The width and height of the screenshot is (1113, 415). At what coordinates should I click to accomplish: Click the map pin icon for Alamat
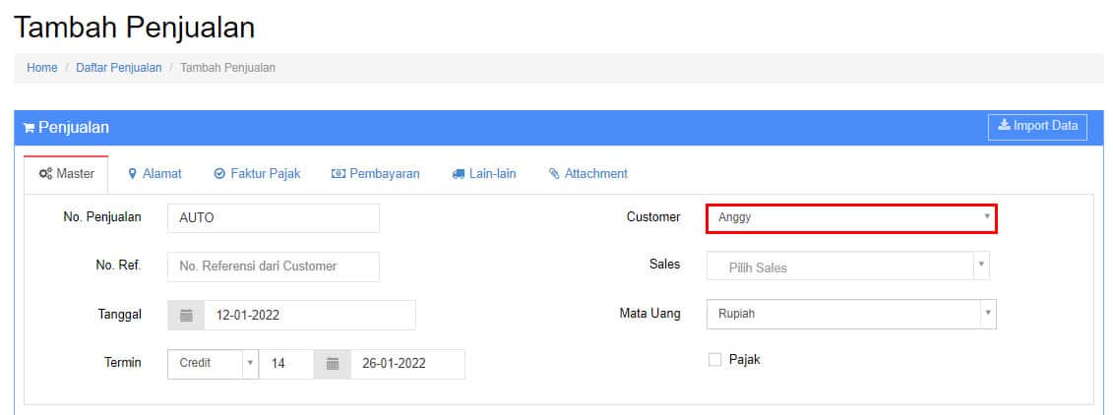pyautogui.click(x=132, y=174)
